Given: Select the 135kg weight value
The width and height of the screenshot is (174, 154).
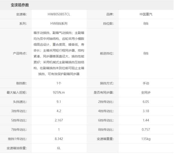Looking at the screenshot, I should (146, 139).
